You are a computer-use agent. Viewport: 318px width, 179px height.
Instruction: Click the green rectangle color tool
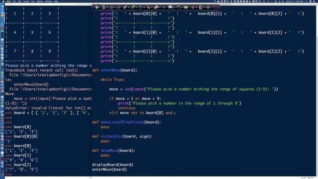pyautogui.click(x=186, y=7)
